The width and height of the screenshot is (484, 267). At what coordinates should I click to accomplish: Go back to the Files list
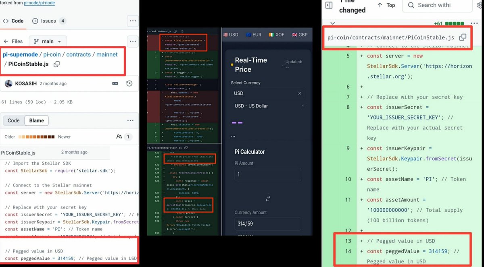13,41
